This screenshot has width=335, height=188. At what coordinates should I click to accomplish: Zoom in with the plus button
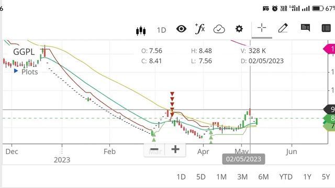pyautogui.click(x=175, y=149)
